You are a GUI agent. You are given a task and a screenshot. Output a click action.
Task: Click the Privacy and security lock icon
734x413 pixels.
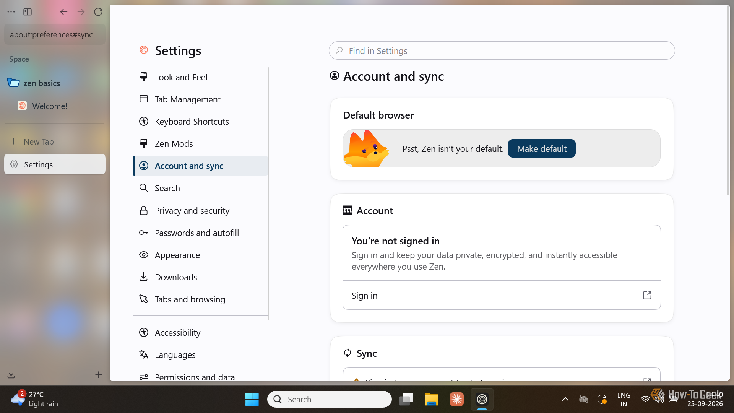pyautogui.click(x=144, y=210)
